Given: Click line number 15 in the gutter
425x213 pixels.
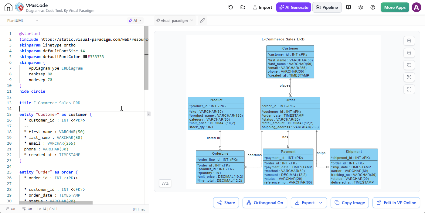Looking at the screenshot, I should 10,114.
